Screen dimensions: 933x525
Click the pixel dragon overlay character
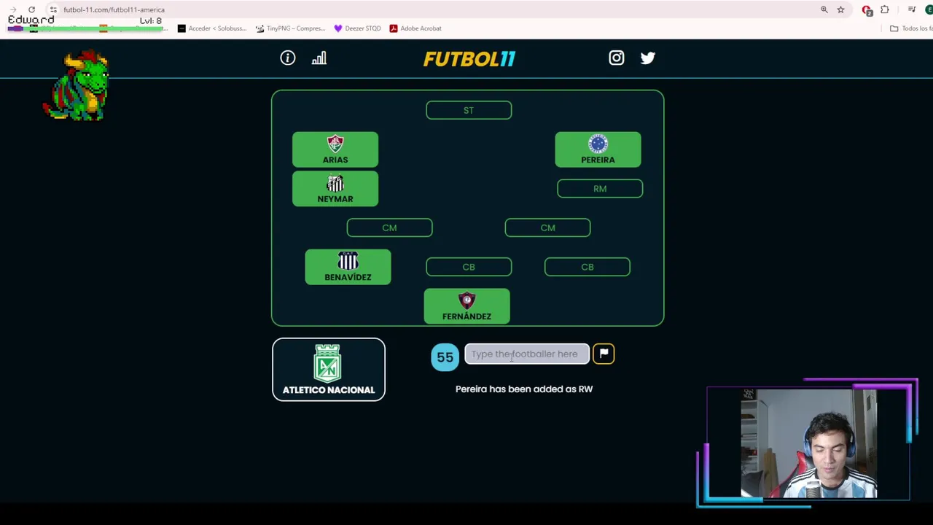77,85
